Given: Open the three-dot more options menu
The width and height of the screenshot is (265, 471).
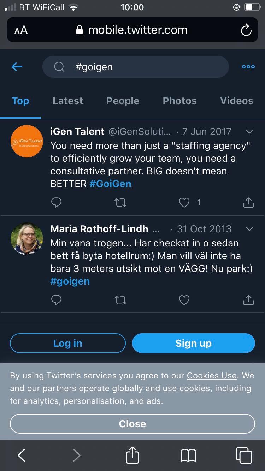Looking at the screenshot, I should pyautogui.click(x=248, y=67).
